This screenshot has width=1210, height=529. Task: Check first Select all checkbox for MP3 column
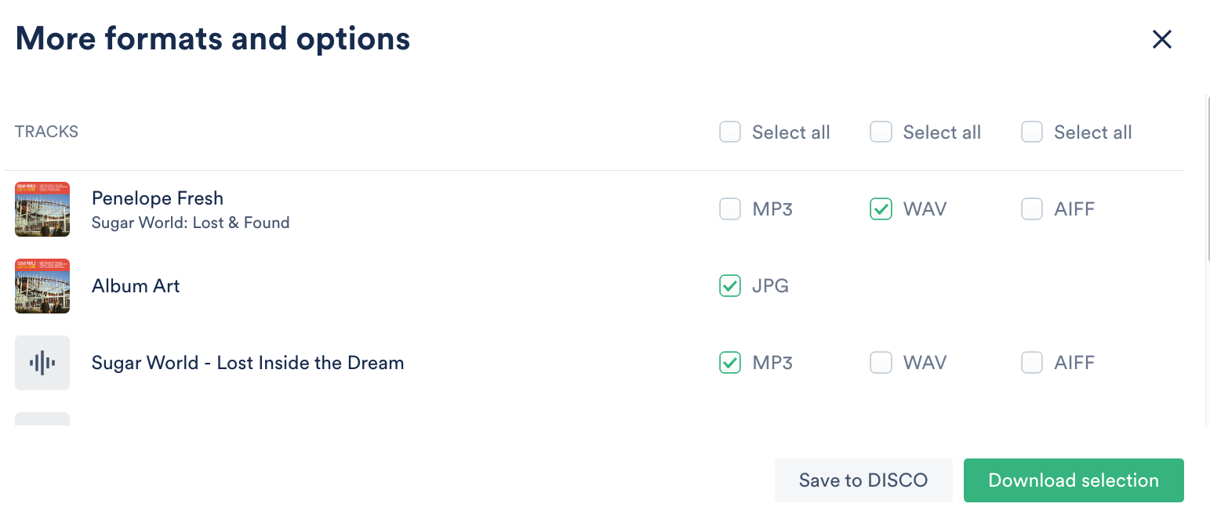(730, 132)
